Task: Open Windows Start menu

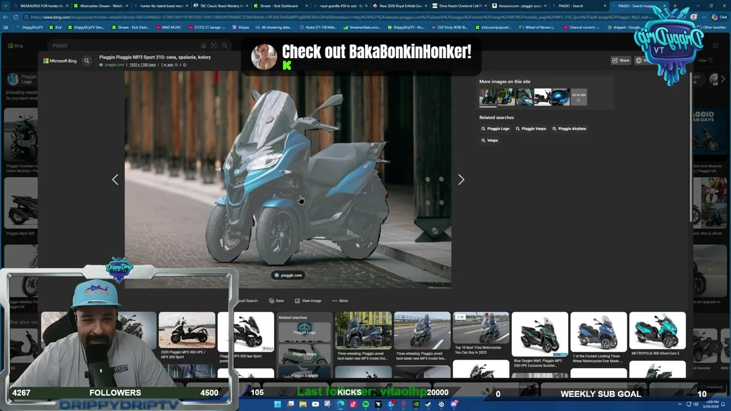Action: coord(278,404)
